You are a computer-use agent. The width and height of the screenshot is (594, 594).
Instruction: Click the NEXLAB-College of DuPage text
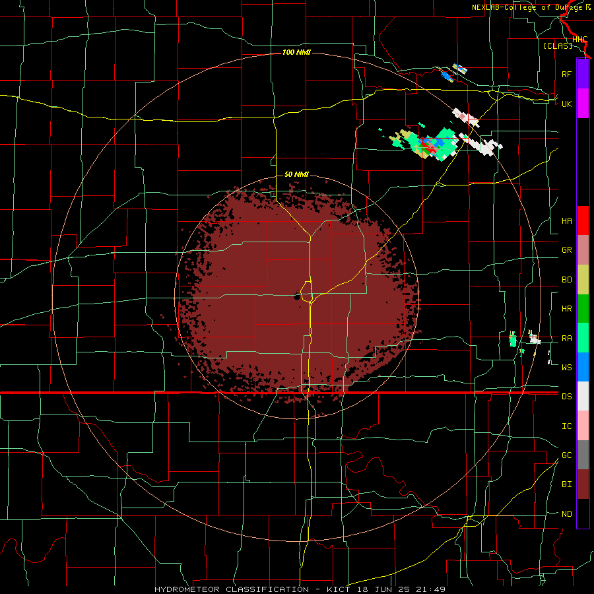528,7
